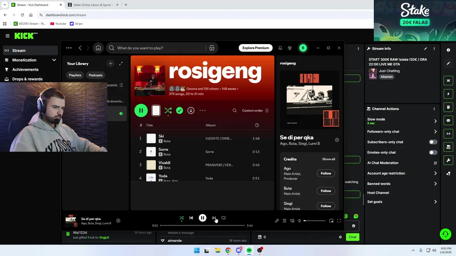Skip to next track in Spotify player
Screen dimensions: 456x256
[x=214, y=218]
